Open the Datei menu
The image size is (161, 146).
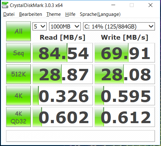point(9,14)
